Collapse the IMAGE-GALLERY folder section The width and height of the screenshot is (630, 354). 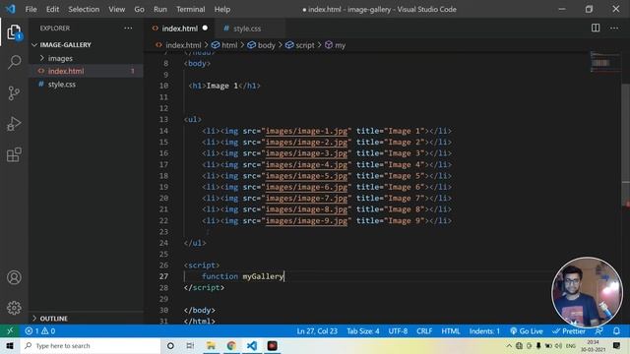pos(65,45)
